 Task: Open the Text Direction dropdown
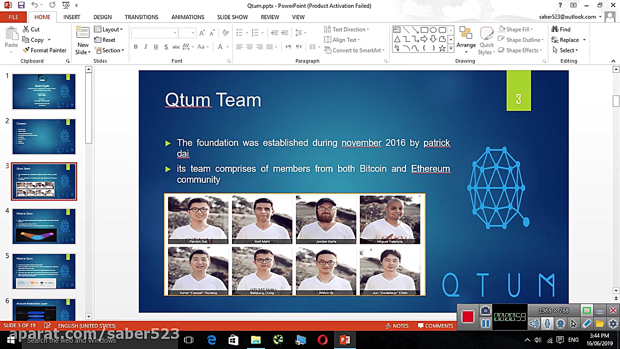click(x=347, y=29)
